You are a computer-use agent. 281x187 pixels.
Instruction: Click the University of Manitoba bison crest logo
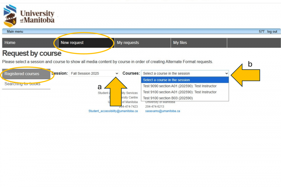pos(10,16)
